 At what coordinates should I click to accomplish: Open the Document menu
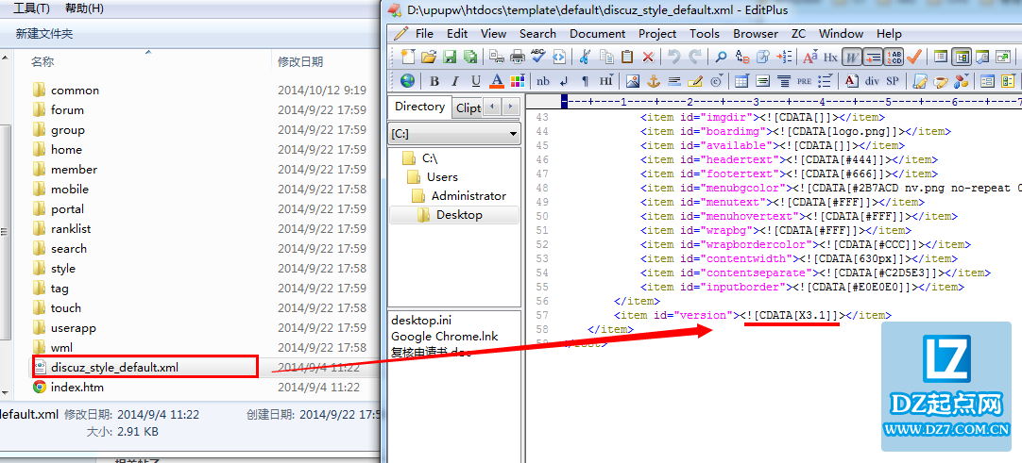click(597, 33)
